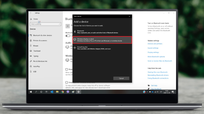The height and width of the screenshot is (114, 204).
Task: Launch Chrome from the taskbar
Action: [63, 92]
